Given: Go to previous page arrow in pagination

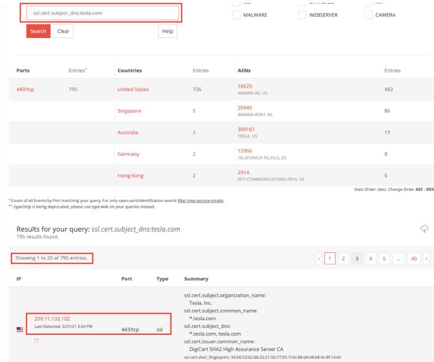Looking at the screenshot, I should pos(319,258).
